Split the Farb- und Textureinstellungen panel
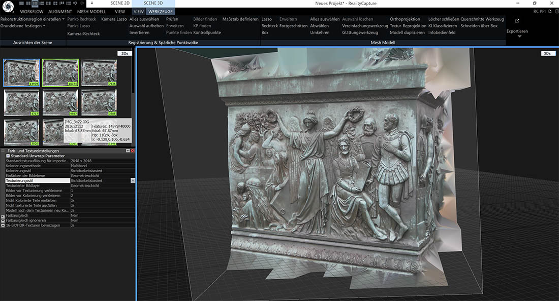 tap(128, 150)
